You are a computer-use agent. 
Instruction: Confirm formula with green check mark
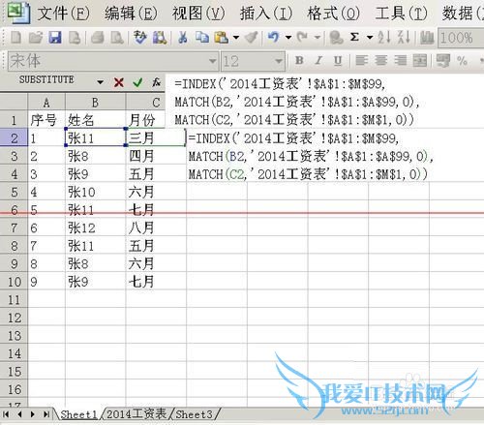point(137,82)
